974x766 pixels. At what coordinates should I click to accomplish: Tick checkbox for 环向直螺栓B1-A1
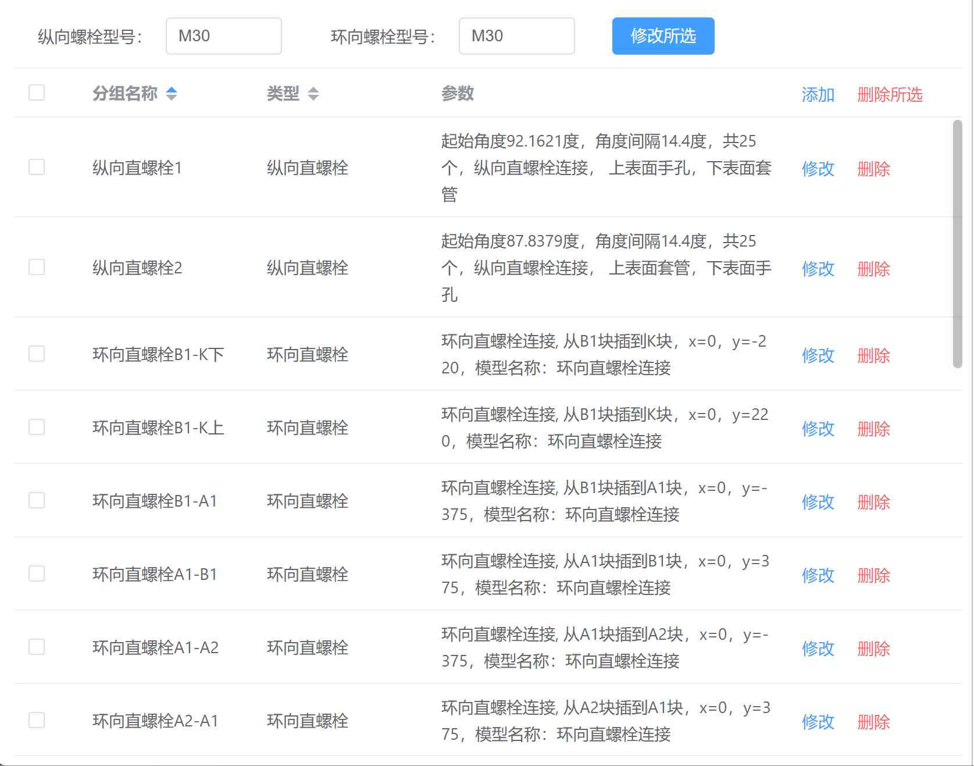(x=37, y=500)
